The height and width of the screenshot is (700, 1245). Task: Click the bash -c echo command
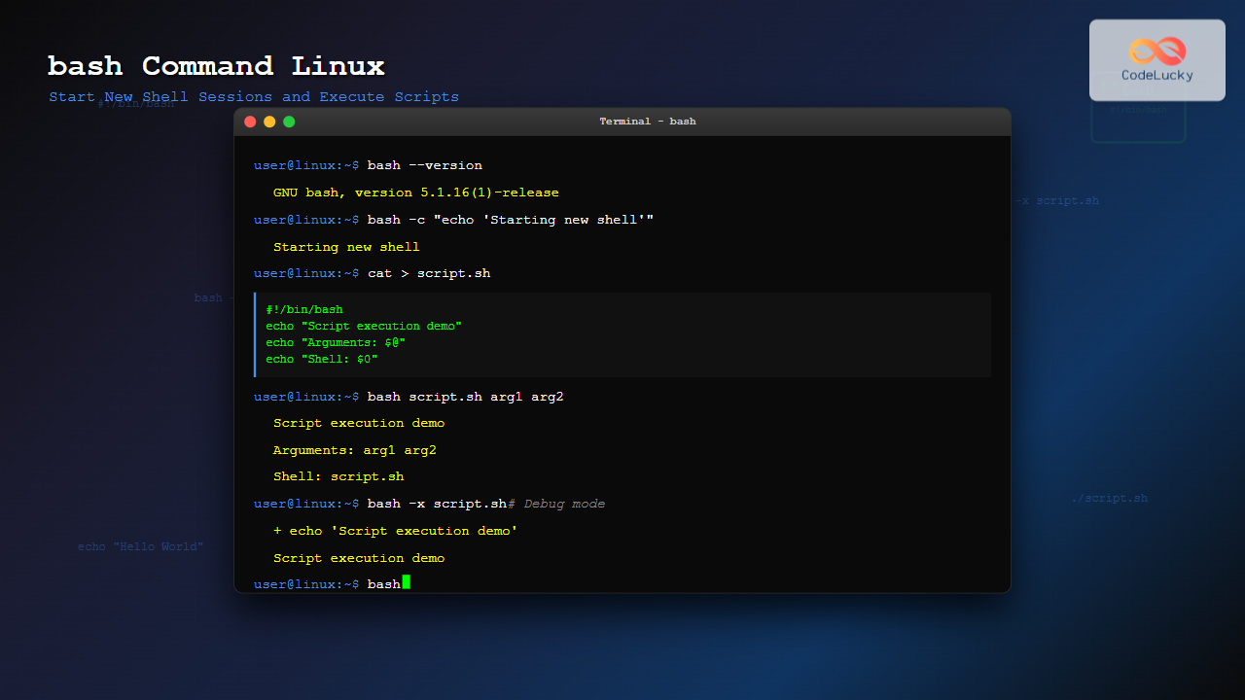tap(510, 220)
